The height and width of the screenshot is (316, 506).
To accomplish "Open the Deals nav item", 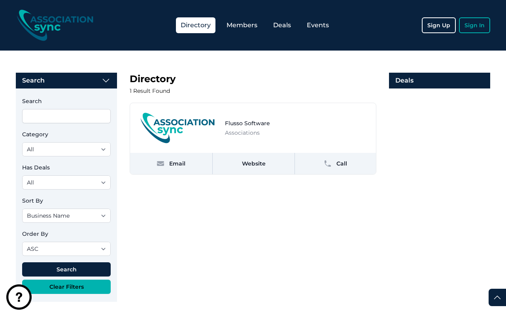I will point(282,25).
